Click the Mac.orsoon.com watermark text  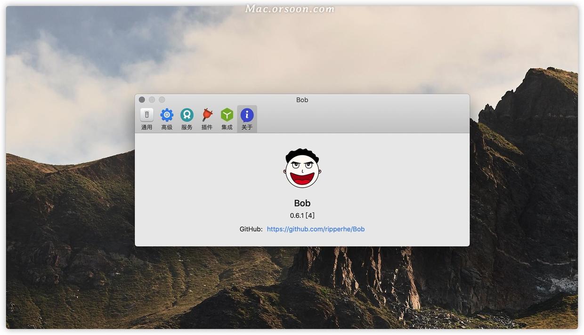click(x=289, y=8)
